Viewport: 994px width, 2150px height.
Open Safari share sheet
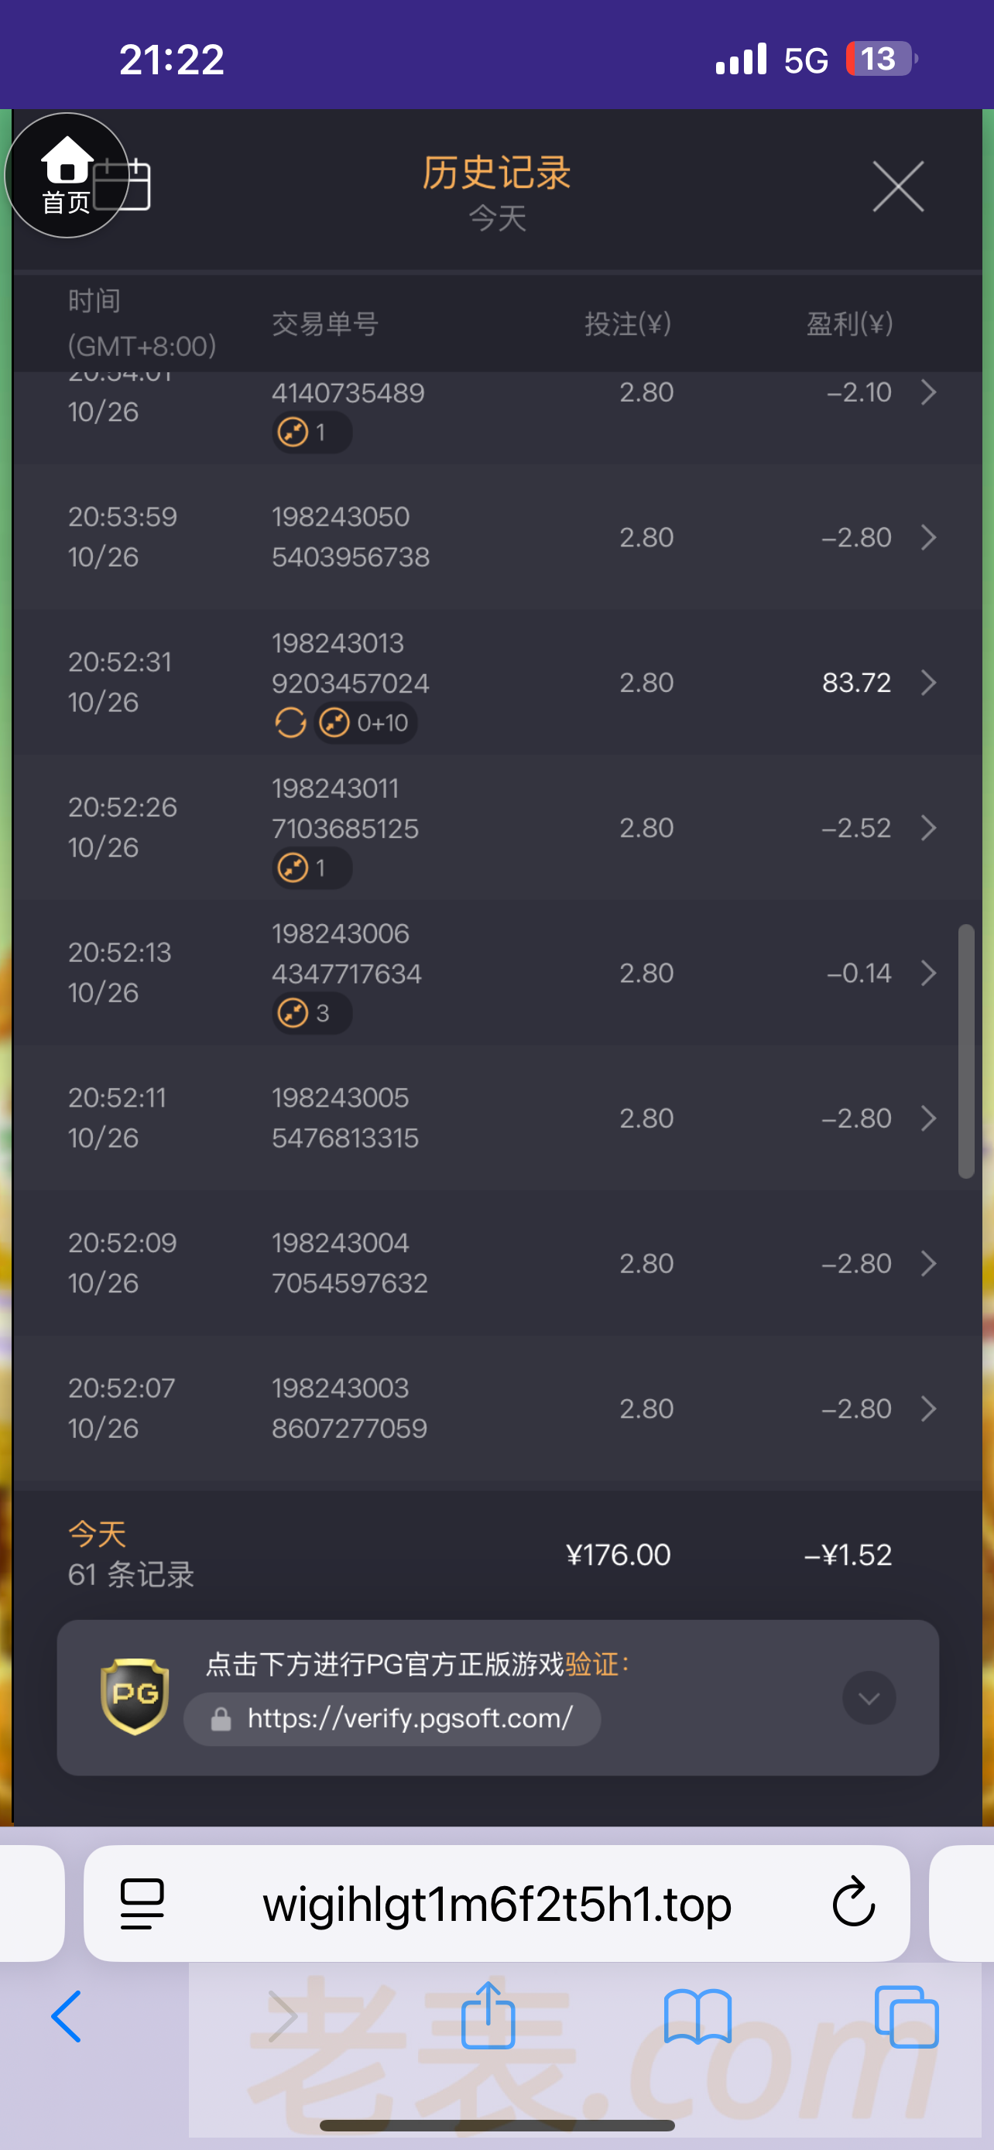(x=488, y=2015)
